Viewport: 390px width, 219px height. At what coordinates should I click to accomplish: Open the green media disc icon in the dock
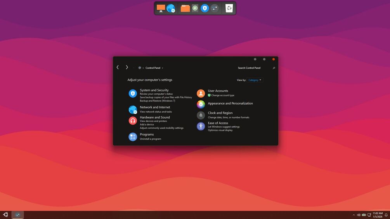(x=195, y=8)
